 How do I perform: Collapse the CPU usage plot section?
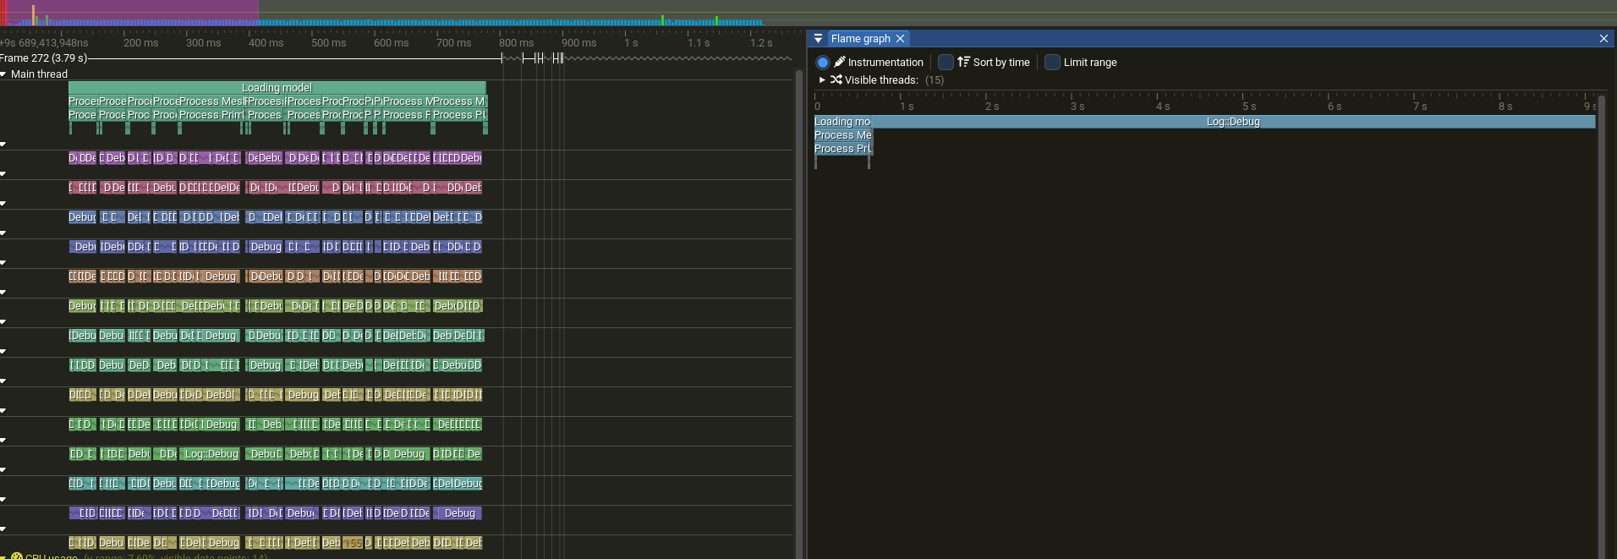[4, 556]
